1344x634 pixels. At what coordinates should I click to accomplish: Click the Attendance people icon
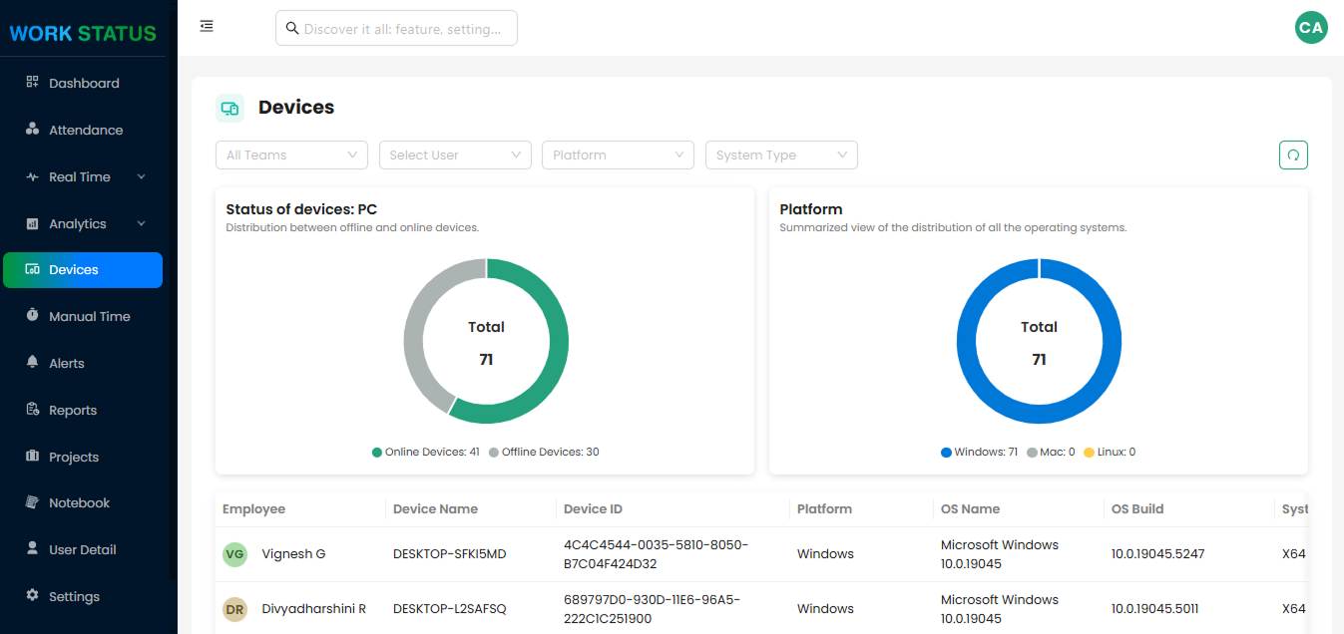tap(32, 129)
